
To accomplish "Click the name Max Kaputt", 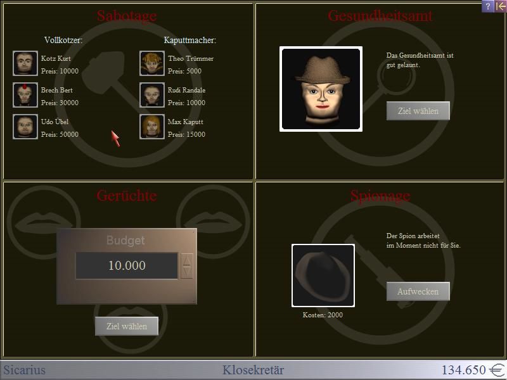I will [x=185, y=122].
